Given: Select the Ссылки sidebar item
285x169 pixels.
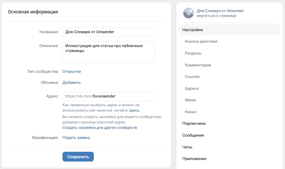Looking at the screenshot, I should click(192, 77).
